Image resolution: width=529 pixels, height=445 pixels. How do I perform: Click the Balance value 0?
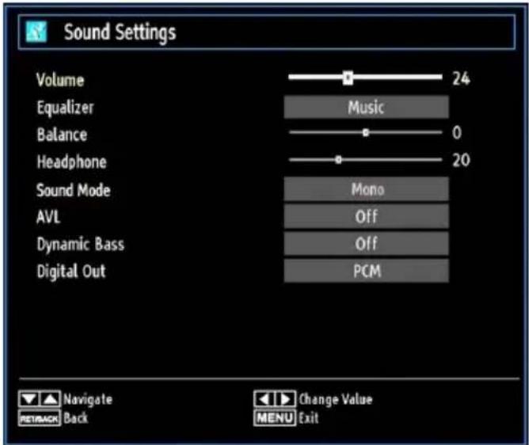457,132
